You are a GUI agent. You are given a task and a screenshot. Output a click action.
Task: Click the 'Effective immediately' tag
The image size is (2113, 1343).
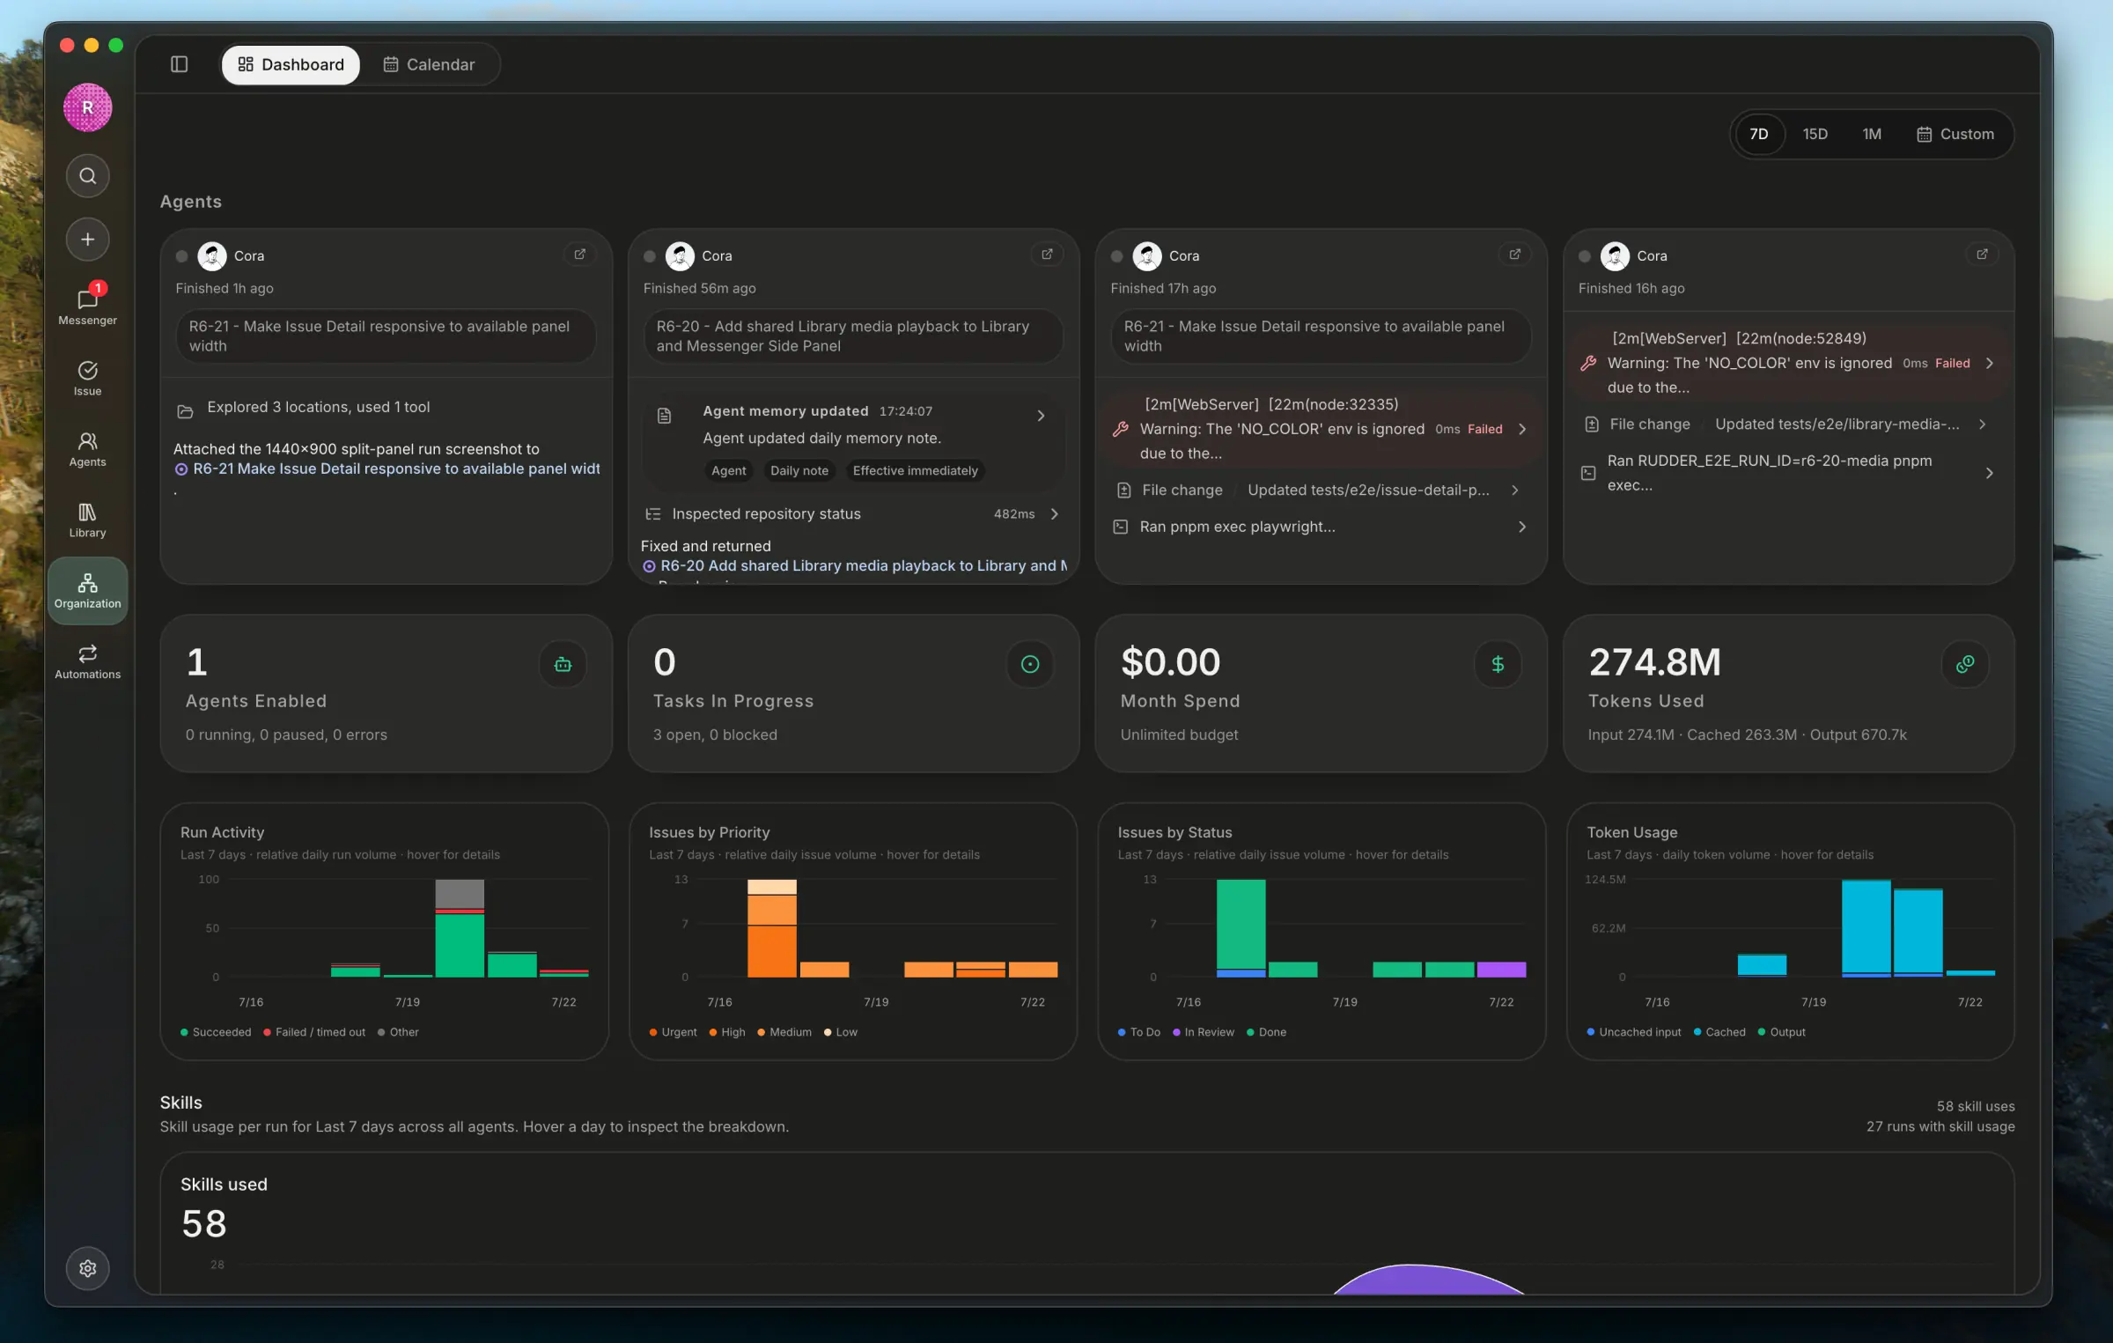coord(915,470)
